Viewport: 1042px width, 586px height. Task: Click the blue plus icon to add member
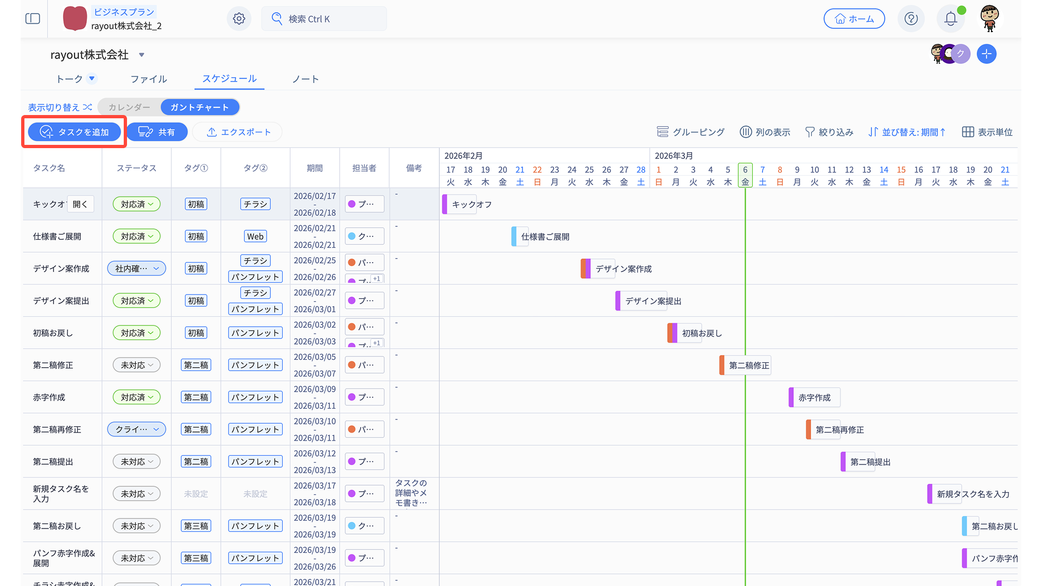[986, 54]
